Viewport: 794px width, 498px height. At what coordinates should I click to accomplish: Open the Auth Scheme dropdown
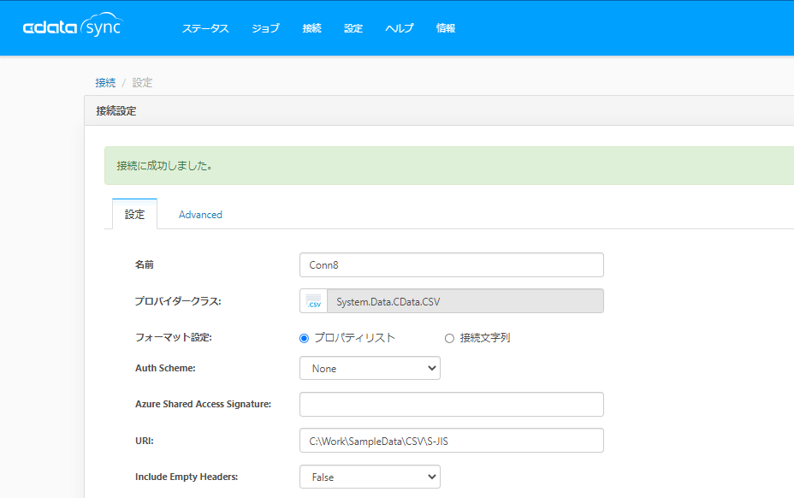[x=370, y=368]
